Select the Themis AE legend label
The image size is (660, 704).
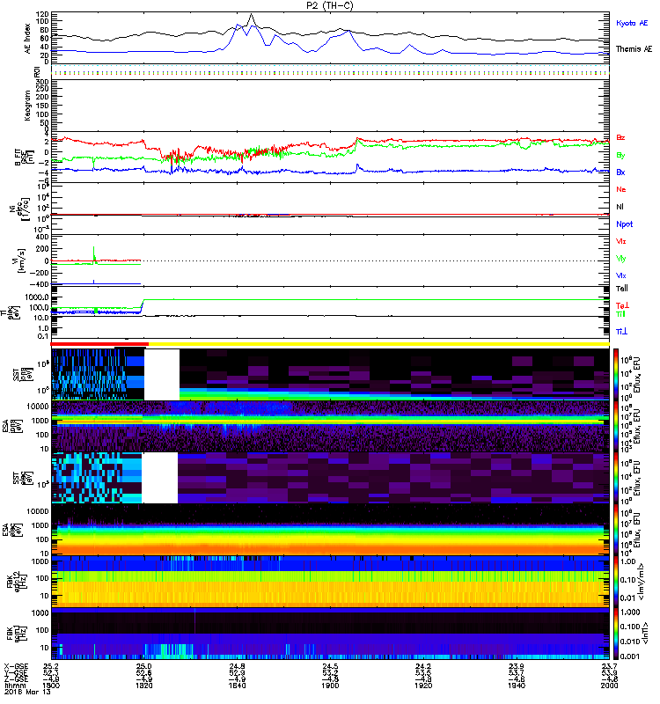click(x=634, y=50)
